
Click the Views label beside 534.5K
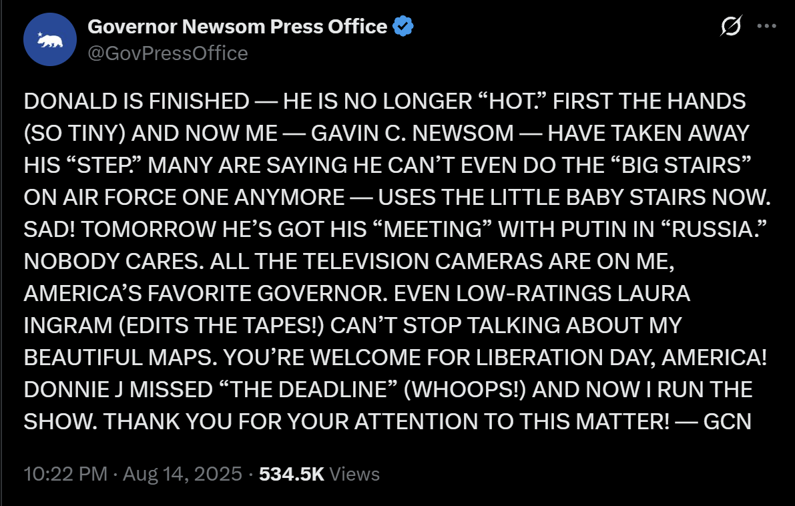(x=354, y=474)
